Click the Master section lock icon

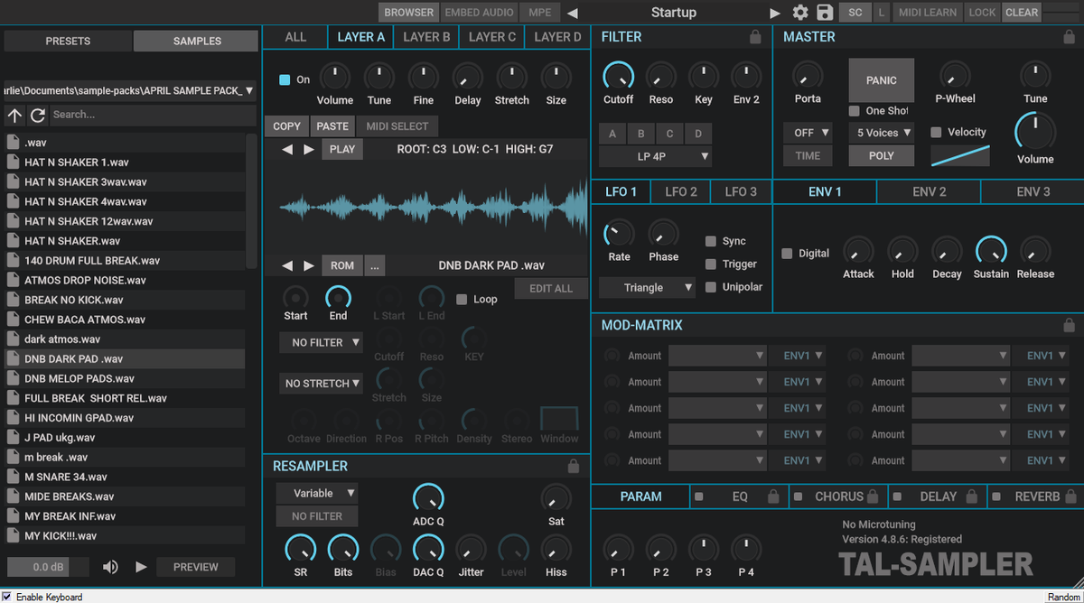[x=1069, y=37]
